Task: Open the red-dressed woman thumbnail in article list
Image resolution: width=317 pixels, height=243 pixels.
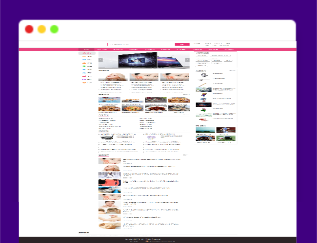Action: tap(109, 182)
